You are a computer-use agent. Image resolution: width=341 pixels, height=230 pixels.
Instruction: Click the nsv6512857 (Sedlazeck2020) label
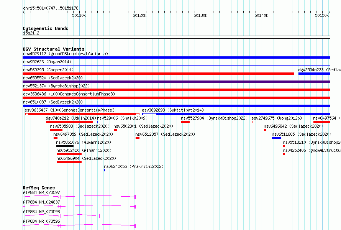[x=165, y=134]
